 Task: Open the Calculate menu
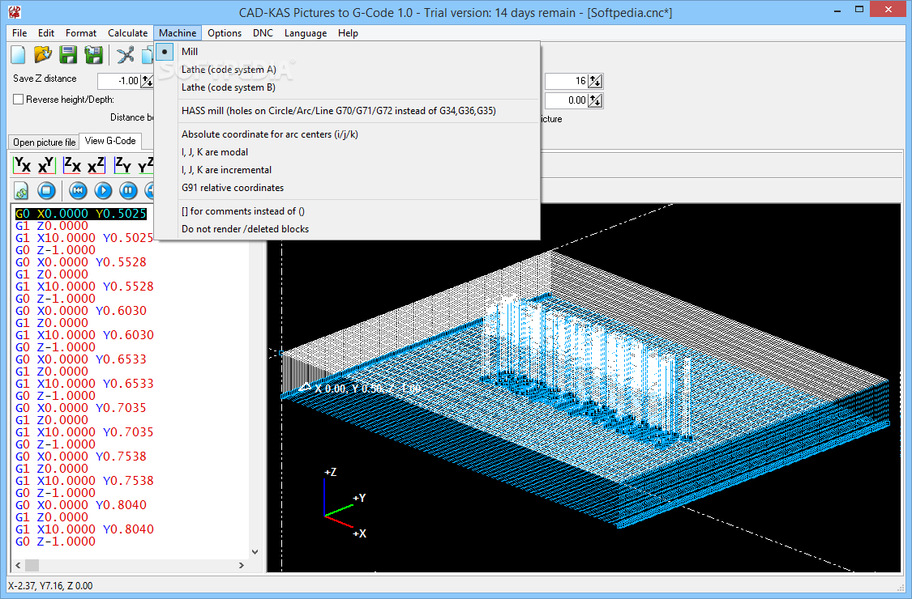click(x=127, y=33)
